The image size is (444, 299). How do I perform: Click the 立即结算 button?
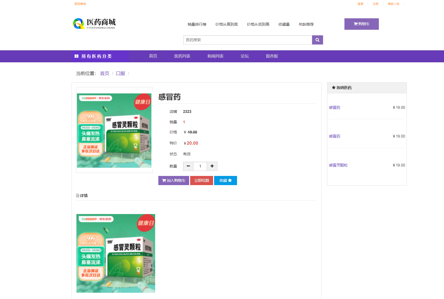click(x=201, y=181)
